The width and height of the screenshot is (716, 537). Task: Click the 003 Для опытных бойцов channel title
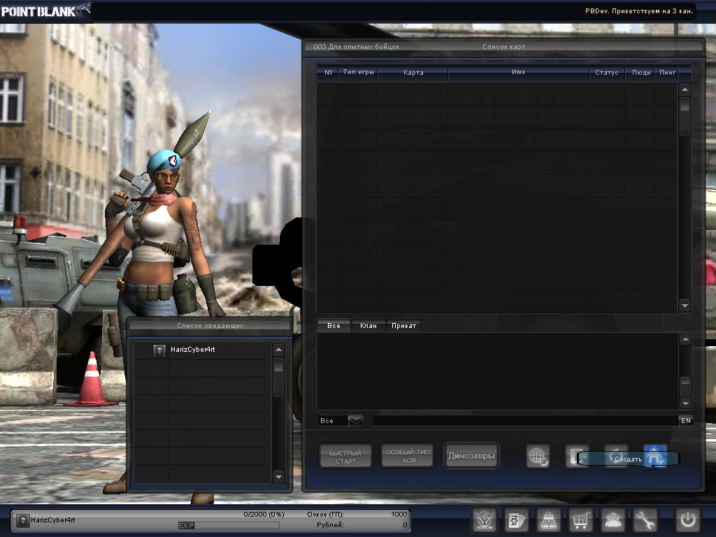click(x=356, y=47)
